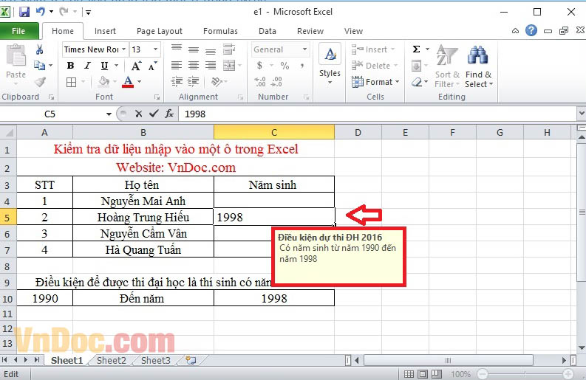Screen dimensions: 586x380
Task: Apply fill color with the paint bucket
Action: point(104,82)
